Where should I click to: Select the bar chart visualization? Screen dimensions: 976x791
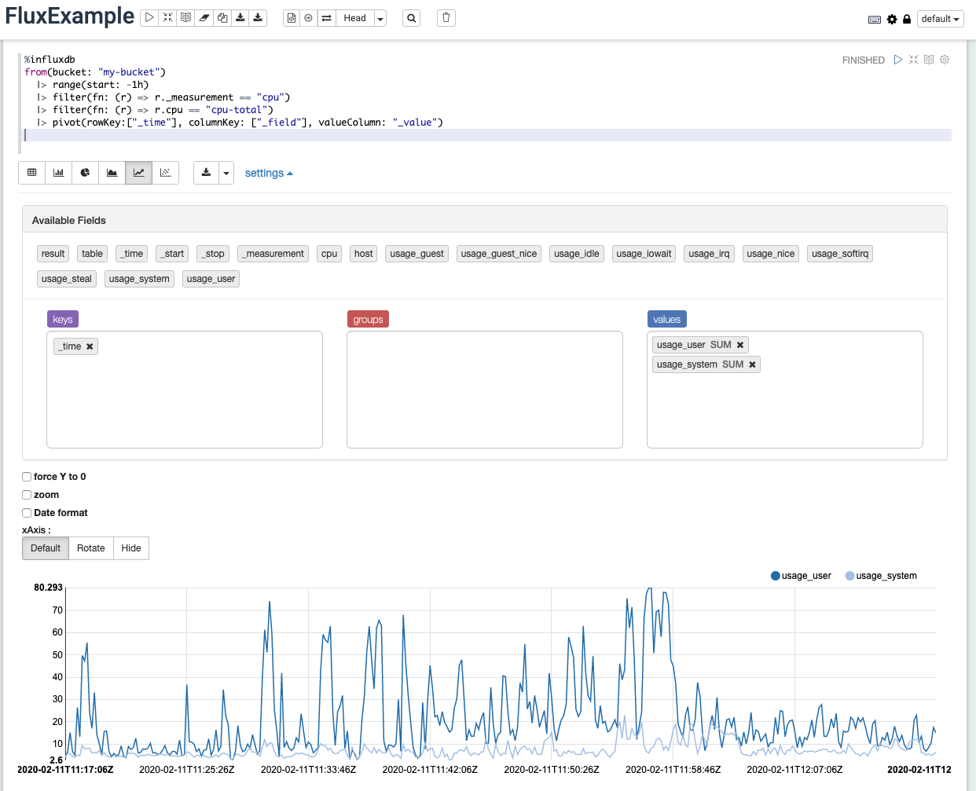tap(58, 173)
